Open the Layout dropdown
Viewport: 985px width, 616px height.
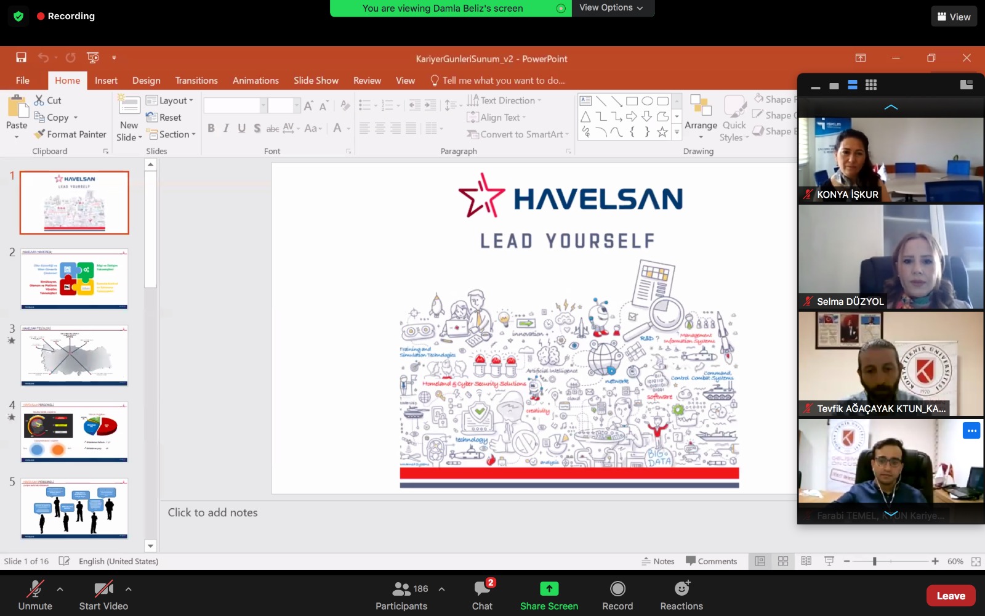point(171,100)
